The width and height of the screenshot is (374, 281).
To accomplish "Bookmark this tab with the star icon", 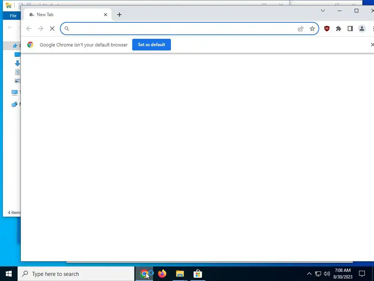I will (x=312, y=29).
